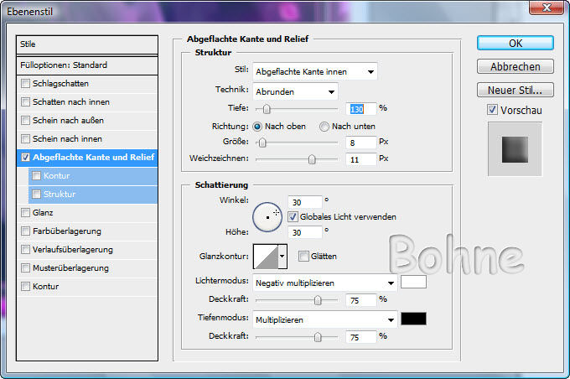Tick the bottom Kontur style checkbox
The height and width of the screenshot is (379, 570).
pos(25,286)
